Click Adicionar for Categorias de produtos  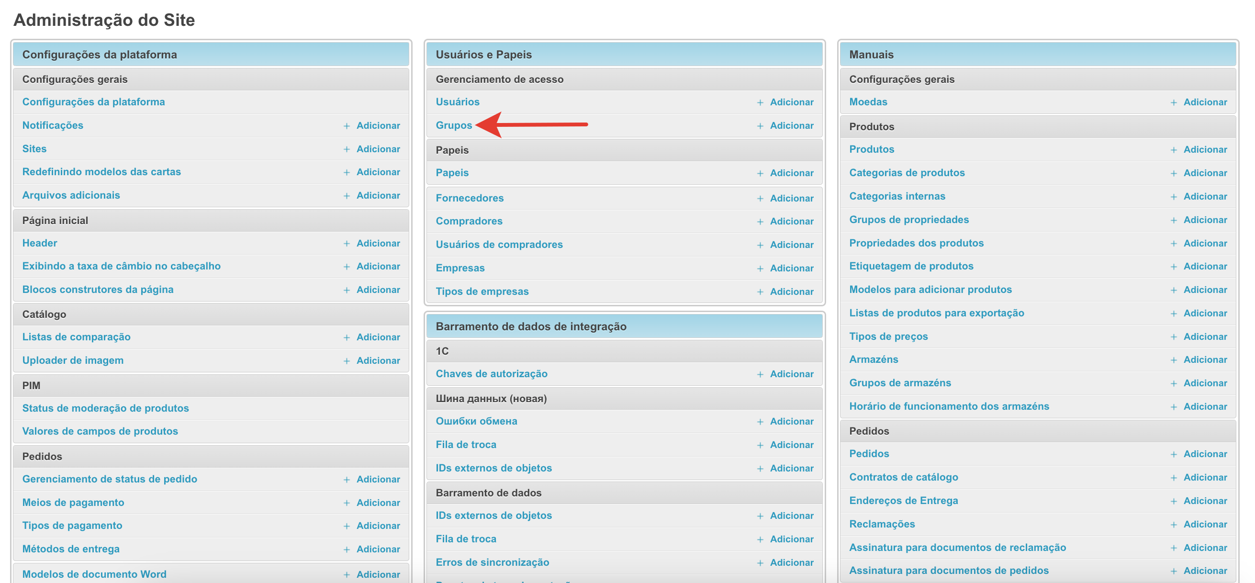coord(1205,173)
